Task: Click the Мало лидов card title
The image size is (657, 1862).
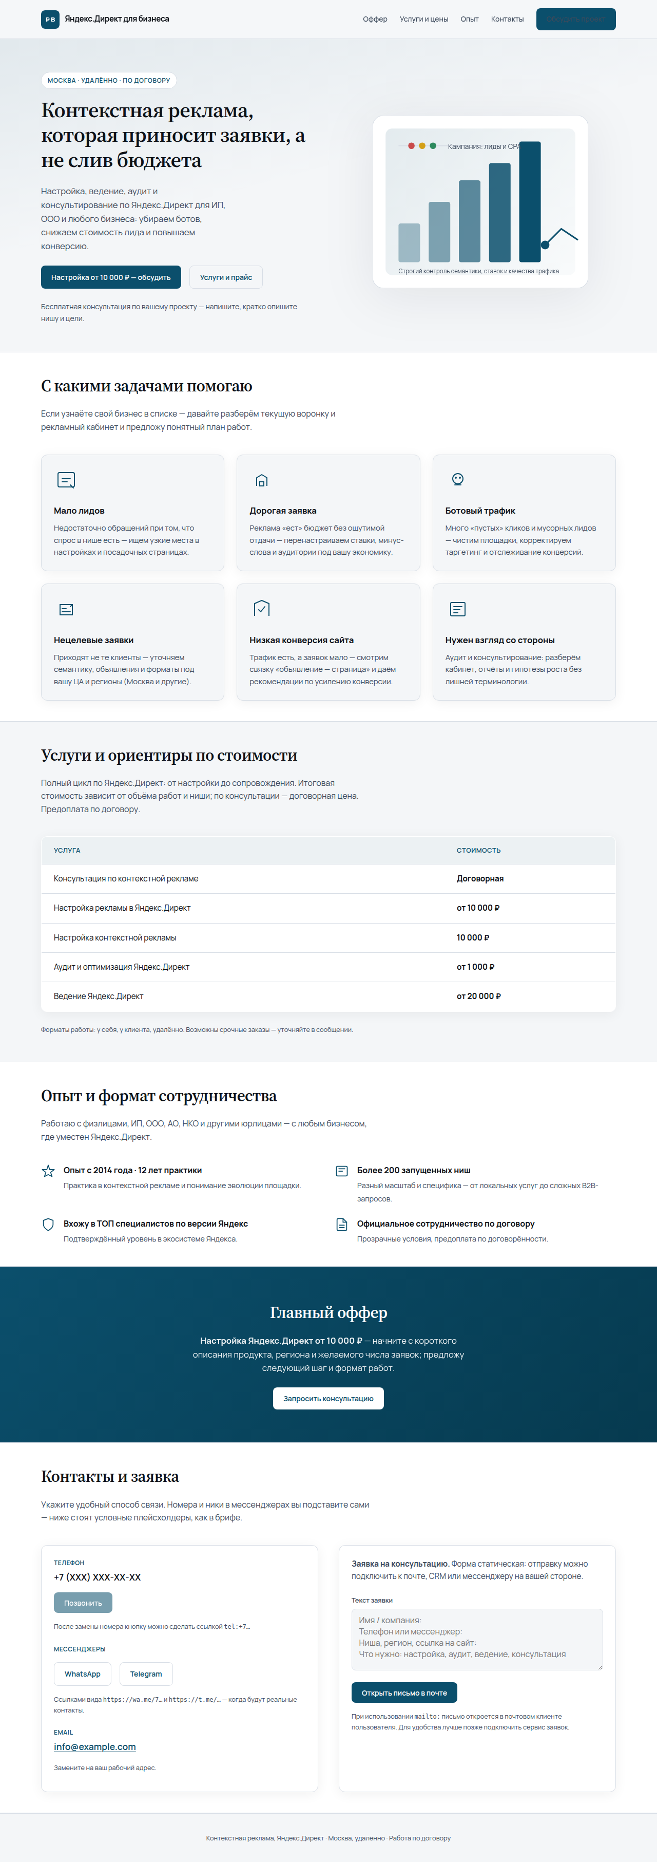Action: (80, 511)
